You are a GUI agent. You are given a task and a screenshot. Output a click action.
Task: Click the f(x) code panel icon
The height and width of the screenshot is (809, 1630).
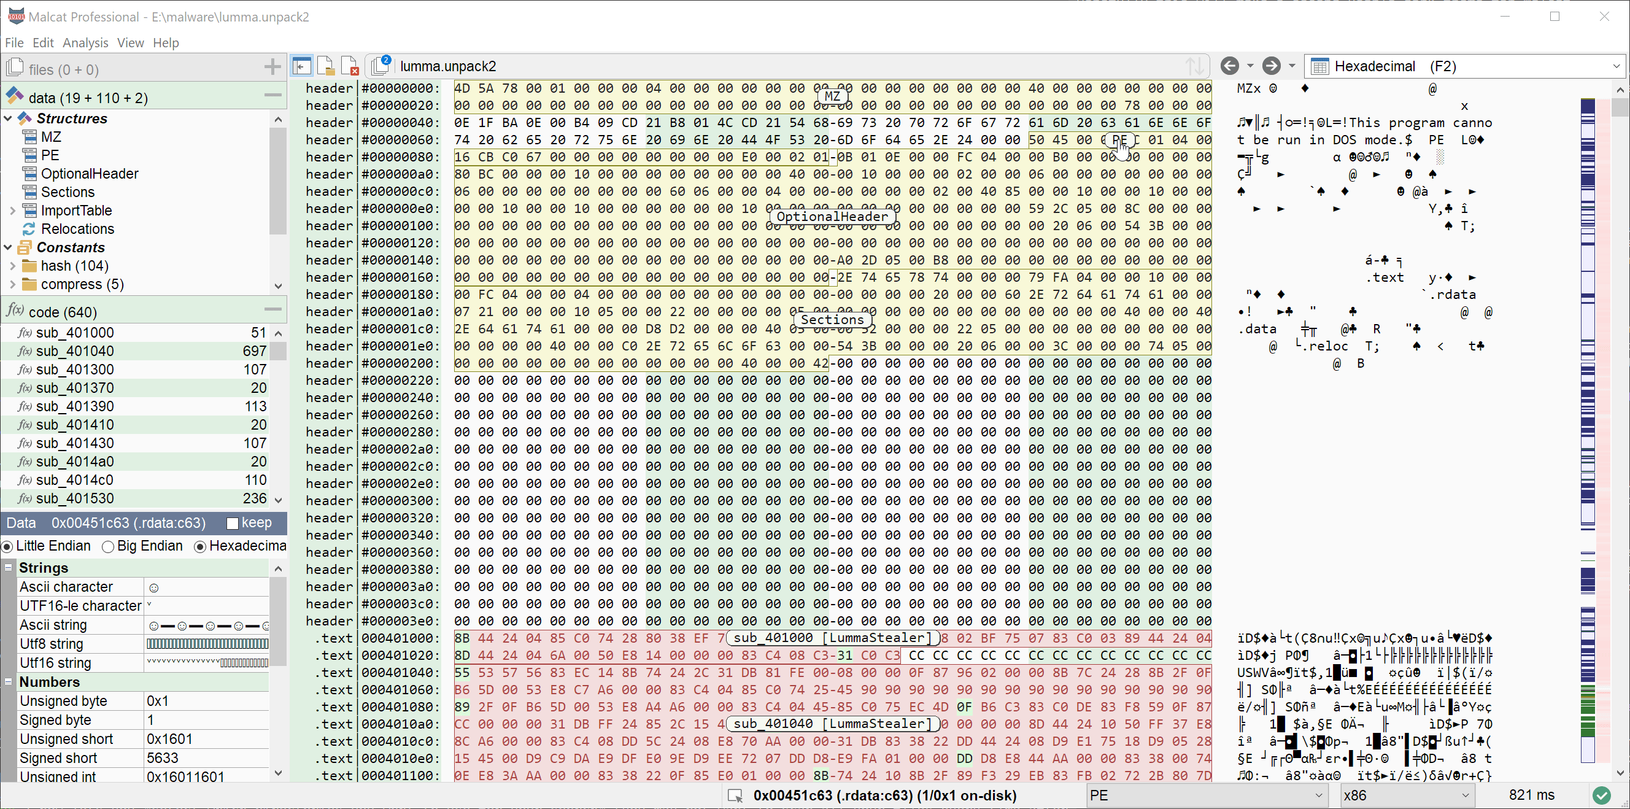[15, 310]
